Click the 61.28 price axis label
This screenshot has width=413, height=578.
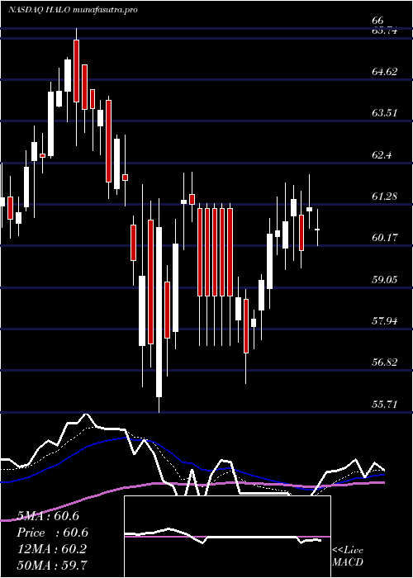(385, 197)
